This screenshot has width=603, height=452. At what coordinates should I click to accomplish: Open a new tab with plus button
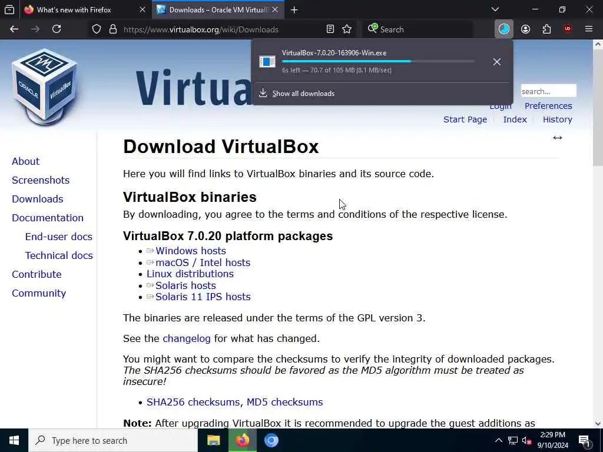pyautogui.click(x=294, y=10)
